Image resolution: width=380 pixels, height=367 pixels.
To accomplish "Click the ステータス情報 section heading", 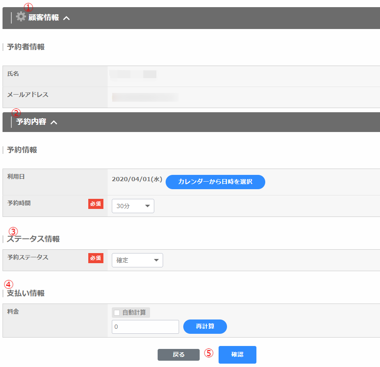I will pyautogui.click(x=33, y=239).
